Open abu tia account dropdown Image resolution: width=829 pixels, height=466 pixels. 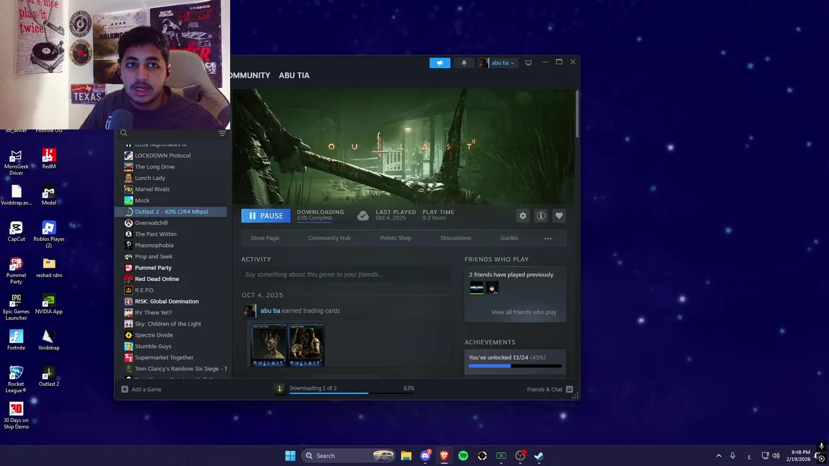click(x=497, y=63)
